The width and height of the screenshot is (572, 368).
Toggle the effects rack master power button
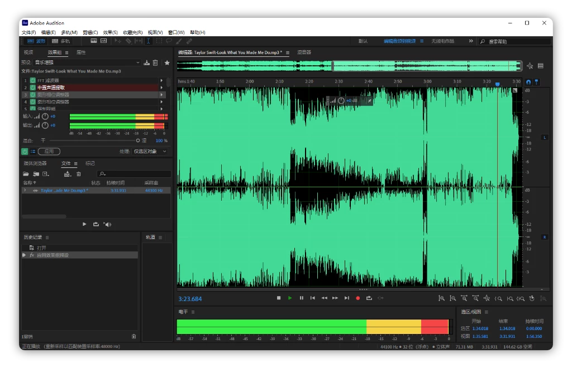click(x=25, y=151)
